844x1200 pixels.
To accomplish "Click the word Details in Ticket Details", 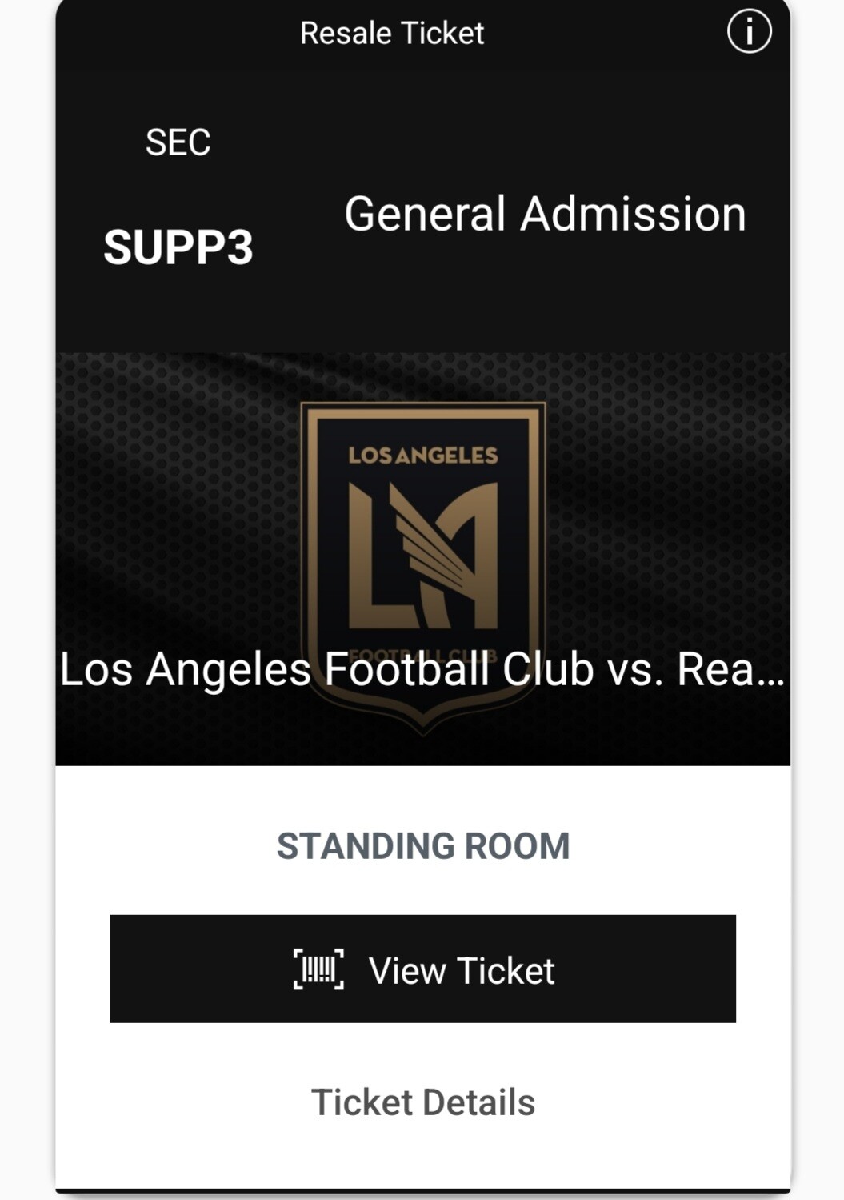I will pyautogui.click(x=478, y=1102).
